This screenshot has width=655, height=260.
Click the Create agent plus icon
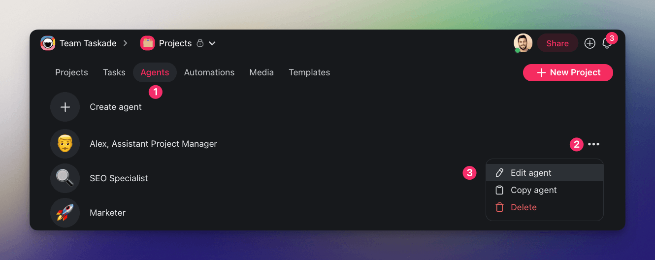pyautogui.click(x=65, y=107)
